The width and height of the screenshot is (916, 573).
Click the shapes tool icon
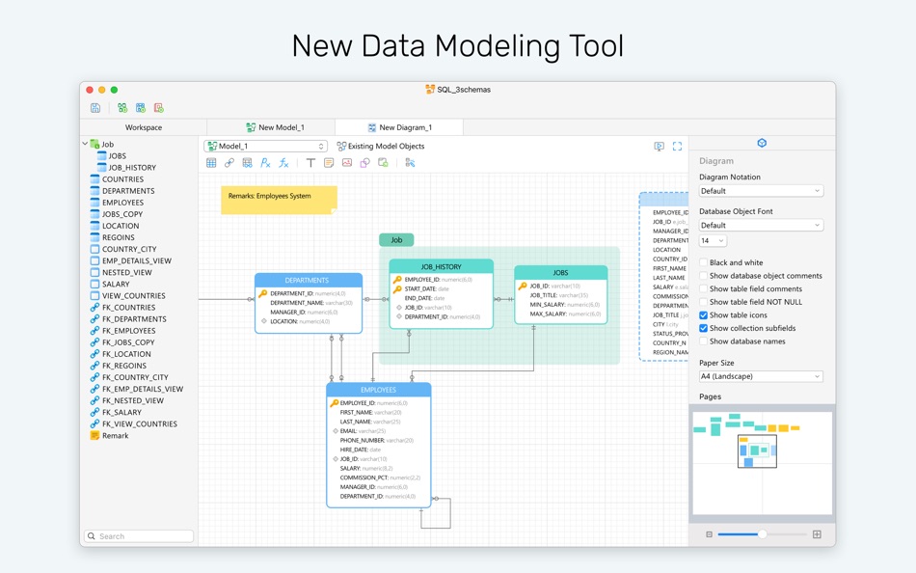[365, 163]
